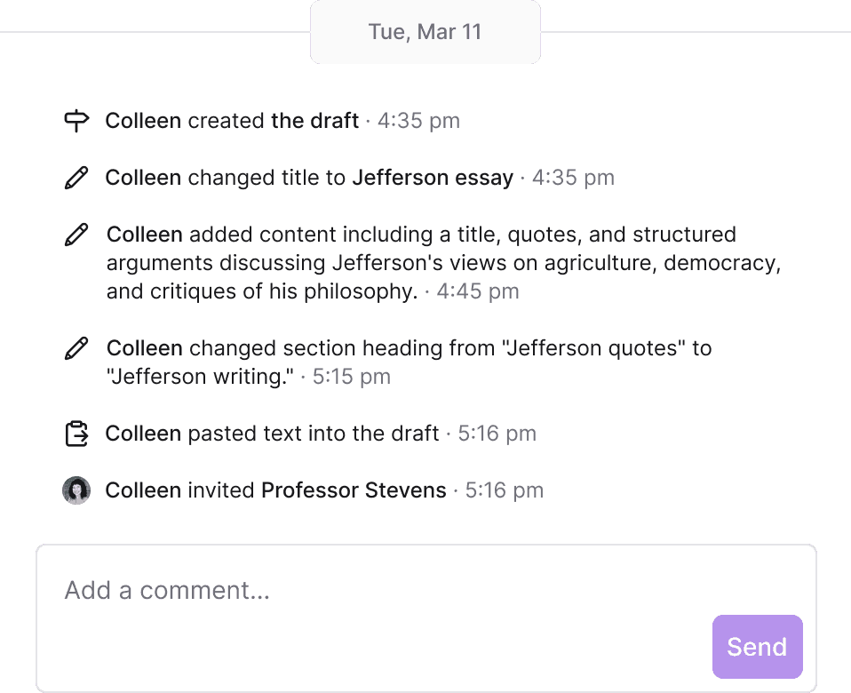This screenshot has width=851, height=693.
Task: Open the Tue, Mar 11 date header
Action: click(425, 32)
